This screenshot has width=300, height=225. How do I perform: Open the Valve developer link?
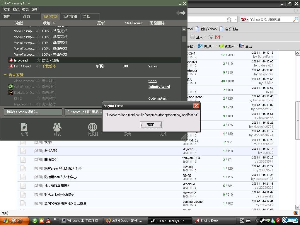click(153, 66)
